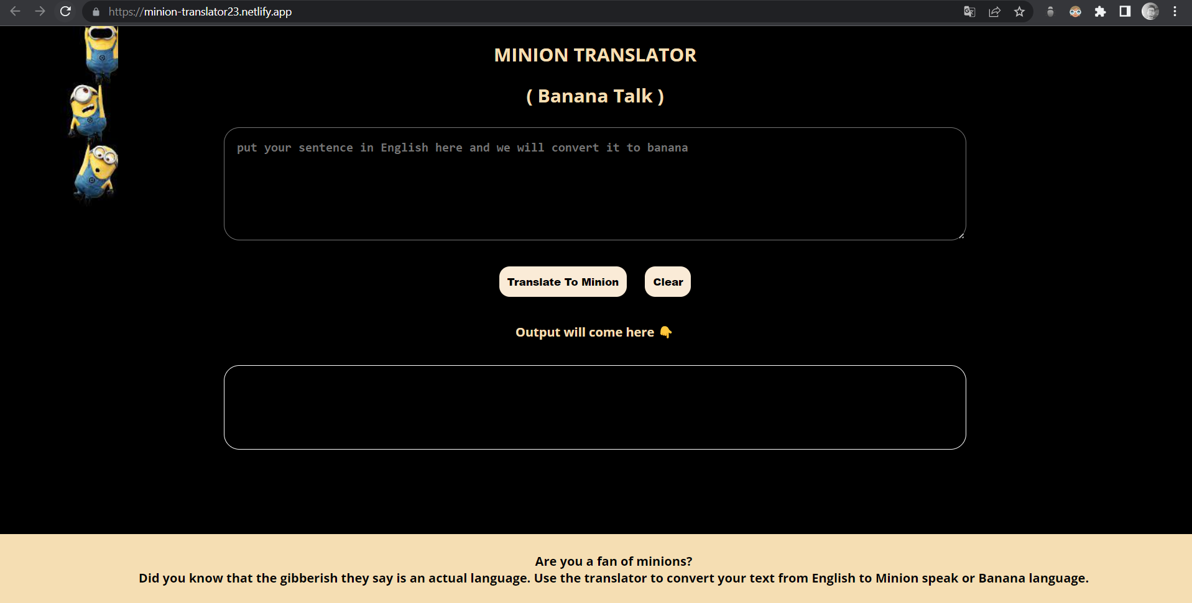
Task: Click the share this page icon
Action: pos(994,12)
